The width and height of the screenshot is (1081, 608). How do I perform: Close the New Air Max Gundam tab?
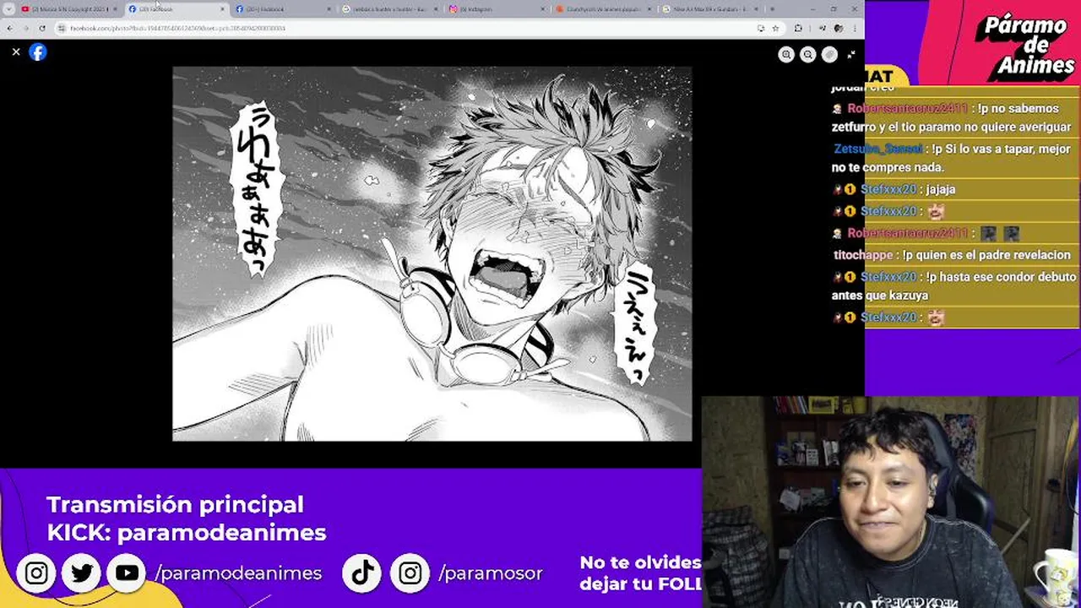[755, 9]
